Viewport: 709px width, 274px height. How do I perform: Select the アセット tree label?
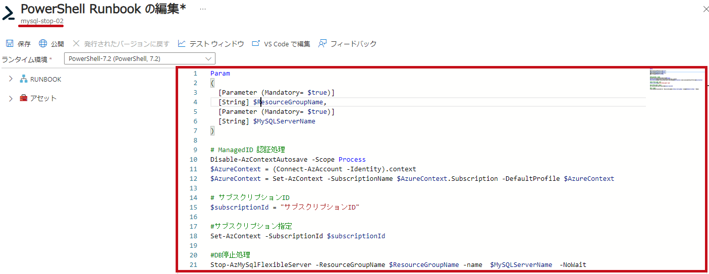coord(43,98)
